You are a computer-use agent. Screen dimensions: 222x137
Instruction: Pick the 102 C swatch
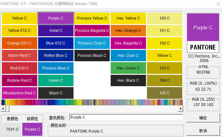coord(165,43)
